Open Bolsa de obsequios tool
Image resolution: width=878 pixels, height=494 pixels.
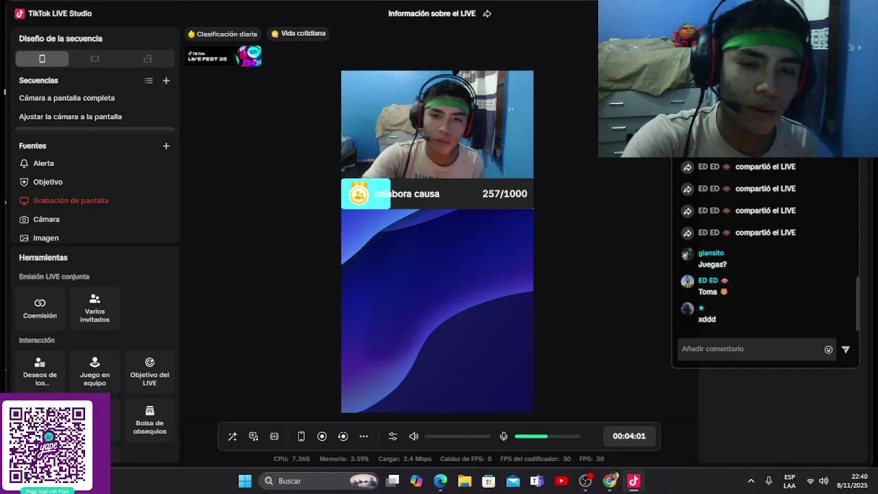pos(150,421)
